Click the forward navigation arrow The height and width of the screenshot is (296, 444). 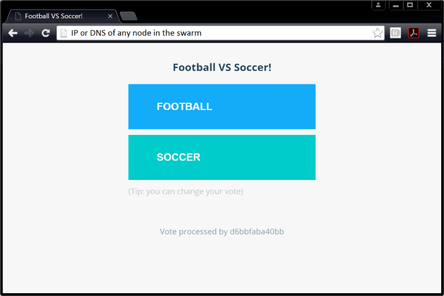point(29,33)
